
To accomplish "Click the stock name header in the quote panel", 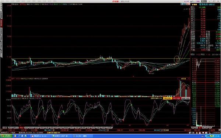I will pos(207,4).
